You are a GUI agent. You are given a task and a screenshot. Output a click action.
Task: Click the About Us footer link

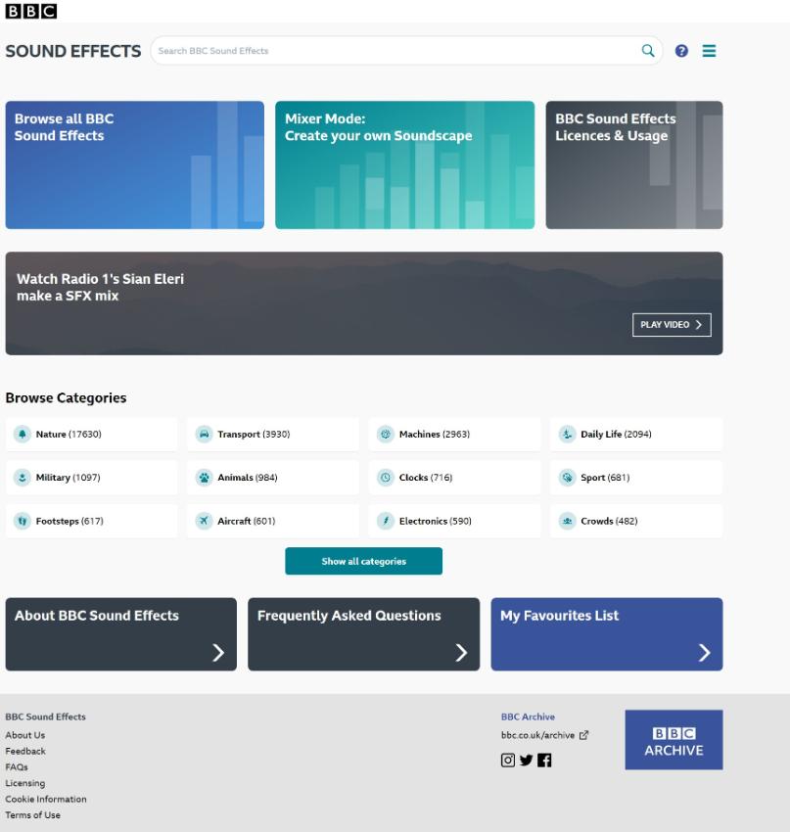(24, 735)
